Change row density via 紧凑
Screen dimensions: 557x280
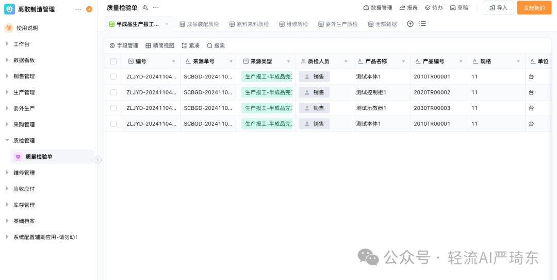tap(190, 45)
